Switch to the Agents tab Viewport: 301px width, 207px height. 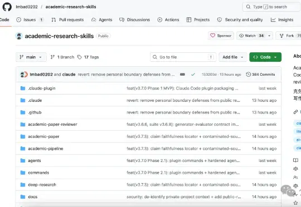pos(102,19)
